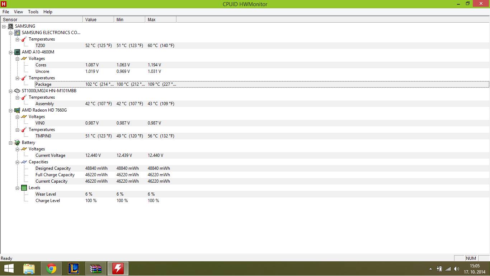Collapse the SAMSUNG root node

pyautogui.click(x=4, y=26)
